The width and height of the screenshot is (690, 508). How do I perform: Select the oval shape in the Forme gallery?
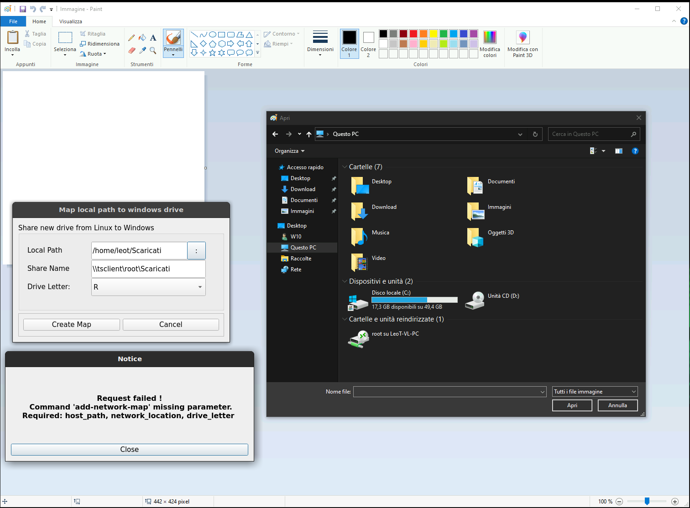[x=212, y=34]
